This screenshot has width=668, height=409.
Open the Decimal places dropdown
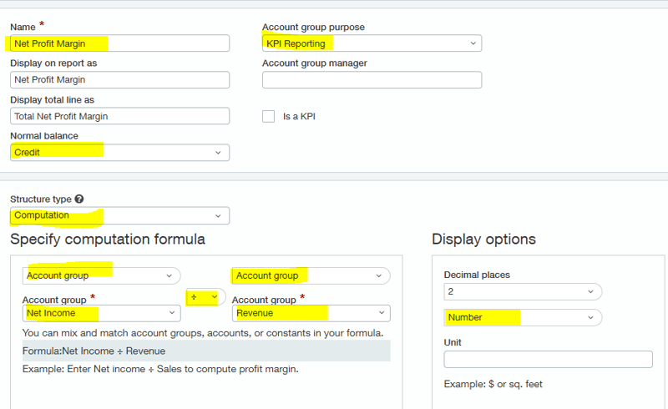(x=522, y=291)
